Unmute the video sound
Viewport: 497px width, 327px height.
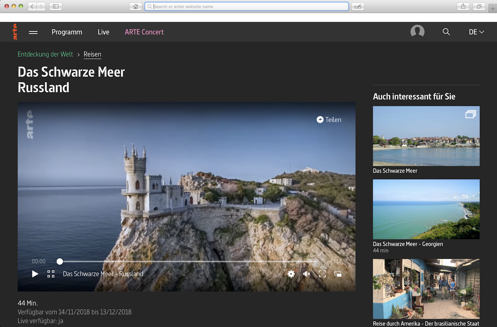point(307,274)
